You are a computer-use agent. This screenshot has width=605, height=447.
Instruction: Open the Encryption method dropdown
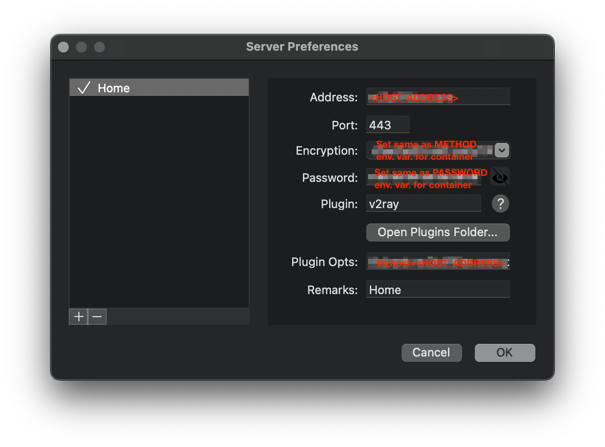(x=438, y=150)
